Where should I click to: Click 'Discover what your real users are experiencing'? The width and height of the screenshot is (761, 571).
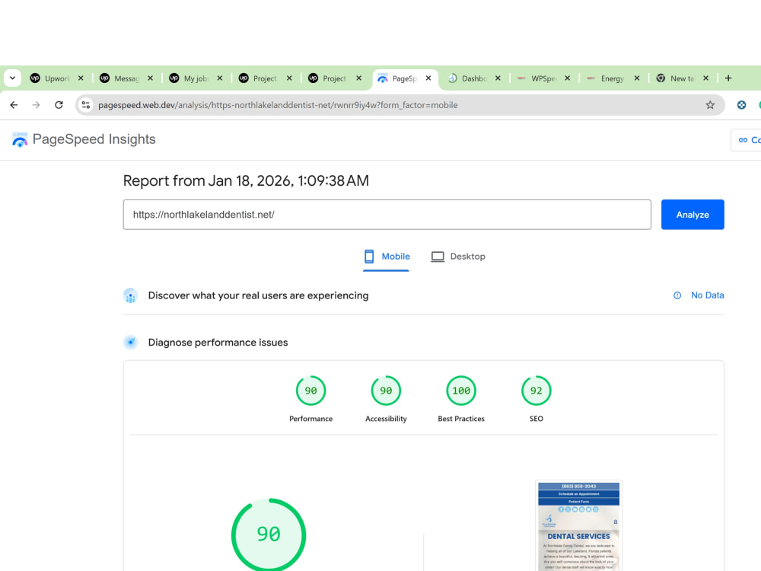tap(258, 295)
